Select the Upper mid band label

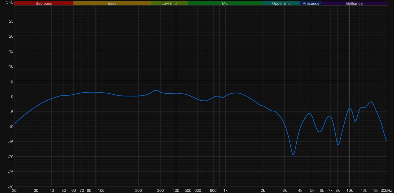coord(281,3)
